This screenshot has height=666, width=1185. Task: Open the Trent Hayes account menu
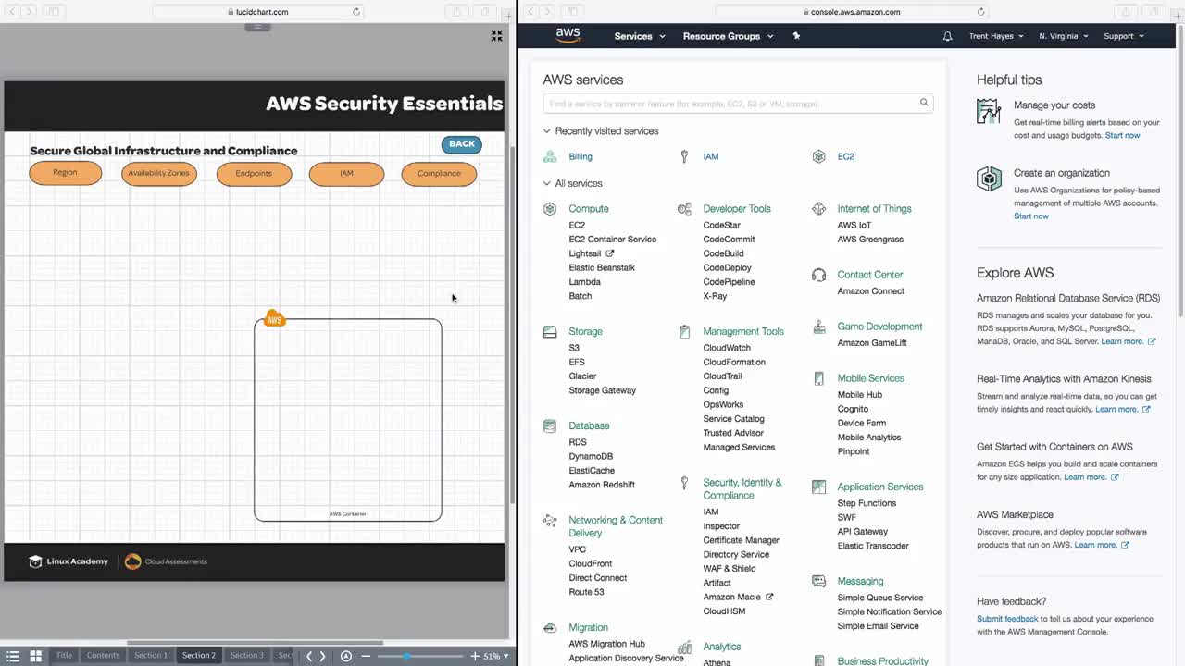(996, 36)
